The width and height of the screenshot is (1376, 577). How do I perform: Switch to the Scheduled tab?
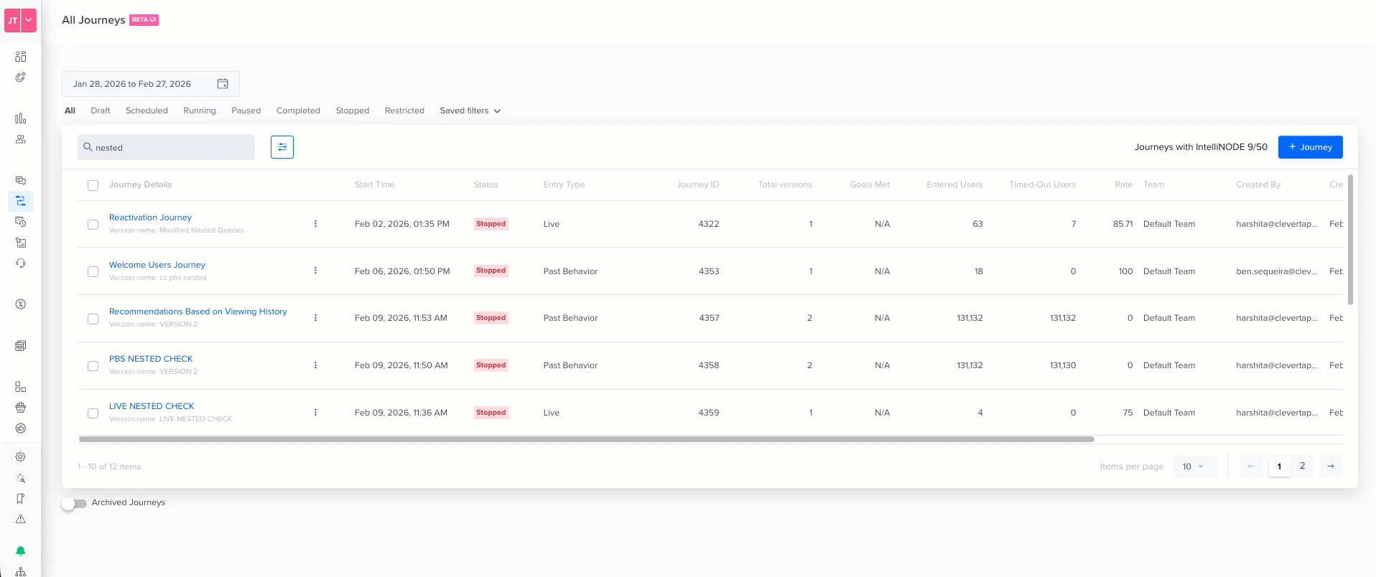coord(147,111)
